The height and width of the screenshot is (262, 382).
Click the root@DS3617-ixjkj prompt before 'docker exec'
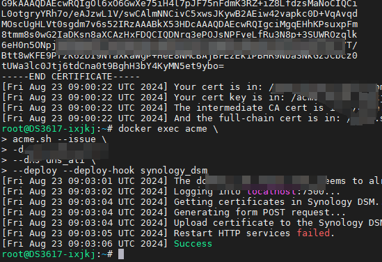click(57, 128)
